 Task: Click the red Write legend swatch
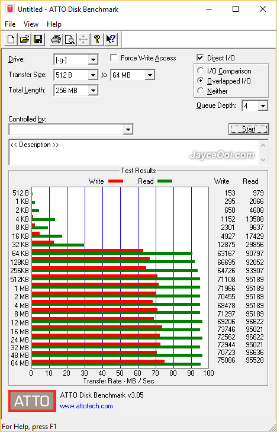point(116,181)
